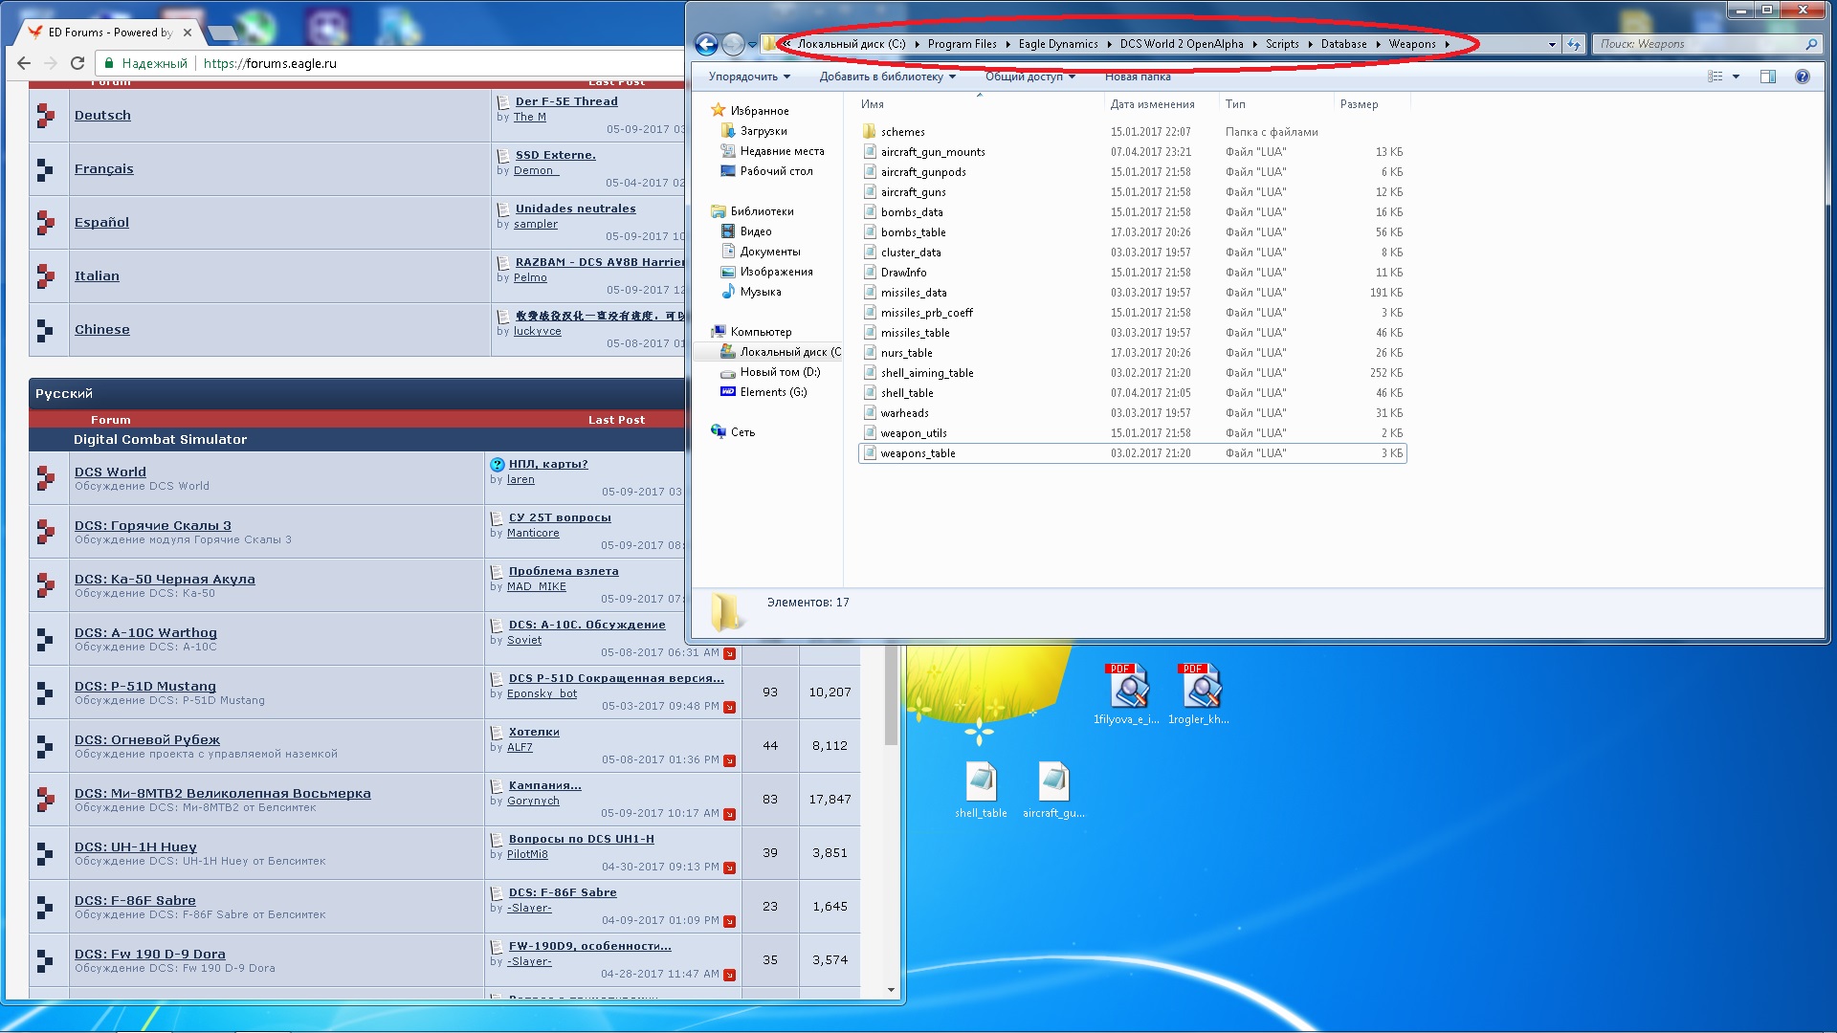The image size is (1837, 1033).
Task: Toggle the preview pane icon in Explorer
Action: pyautogui.click(x=1768, y=77)
